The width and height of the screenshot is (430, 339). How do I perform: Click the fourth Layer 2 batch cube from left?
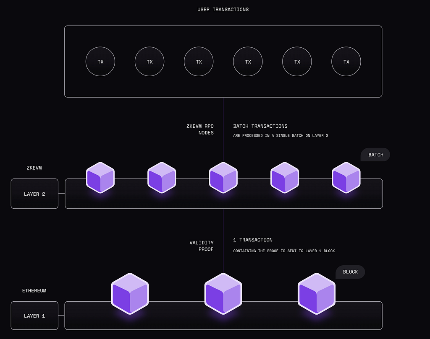pyautogui.click(x=285, y=178)
